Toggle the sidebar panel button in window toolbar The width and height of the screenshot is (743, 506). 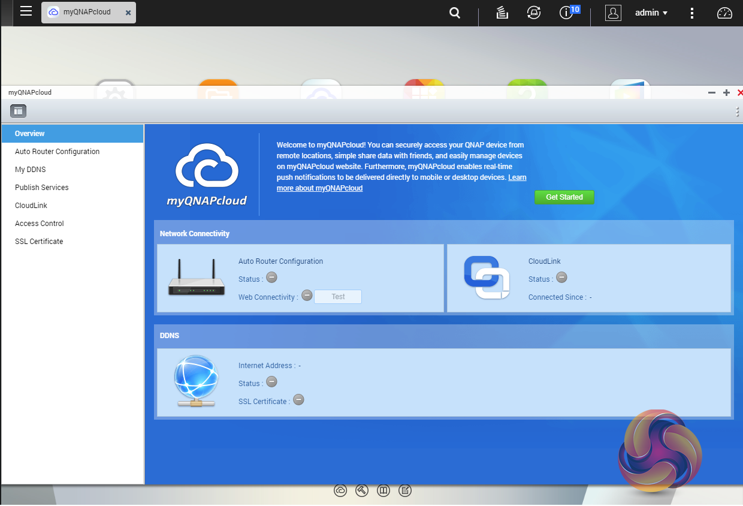[19, 111]
